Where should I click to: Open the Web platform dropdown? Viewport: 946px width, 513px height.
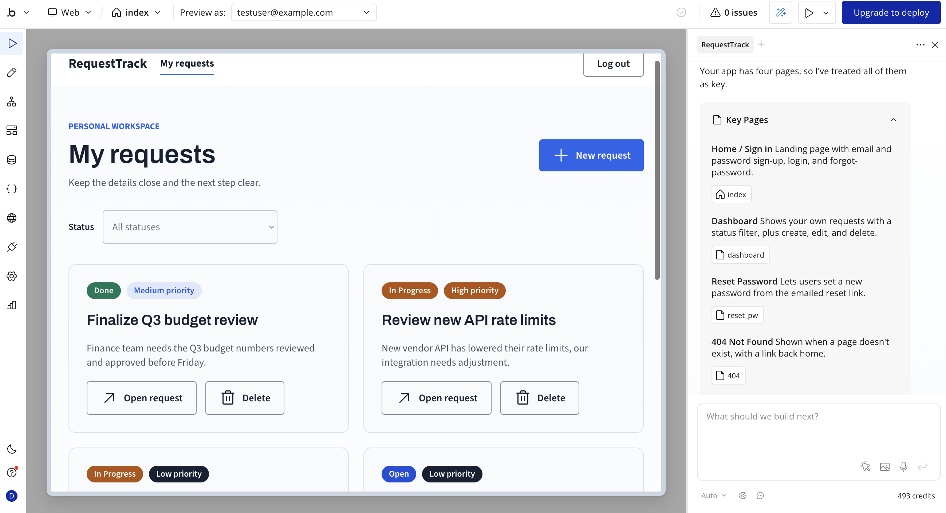[x=70, y=12]
